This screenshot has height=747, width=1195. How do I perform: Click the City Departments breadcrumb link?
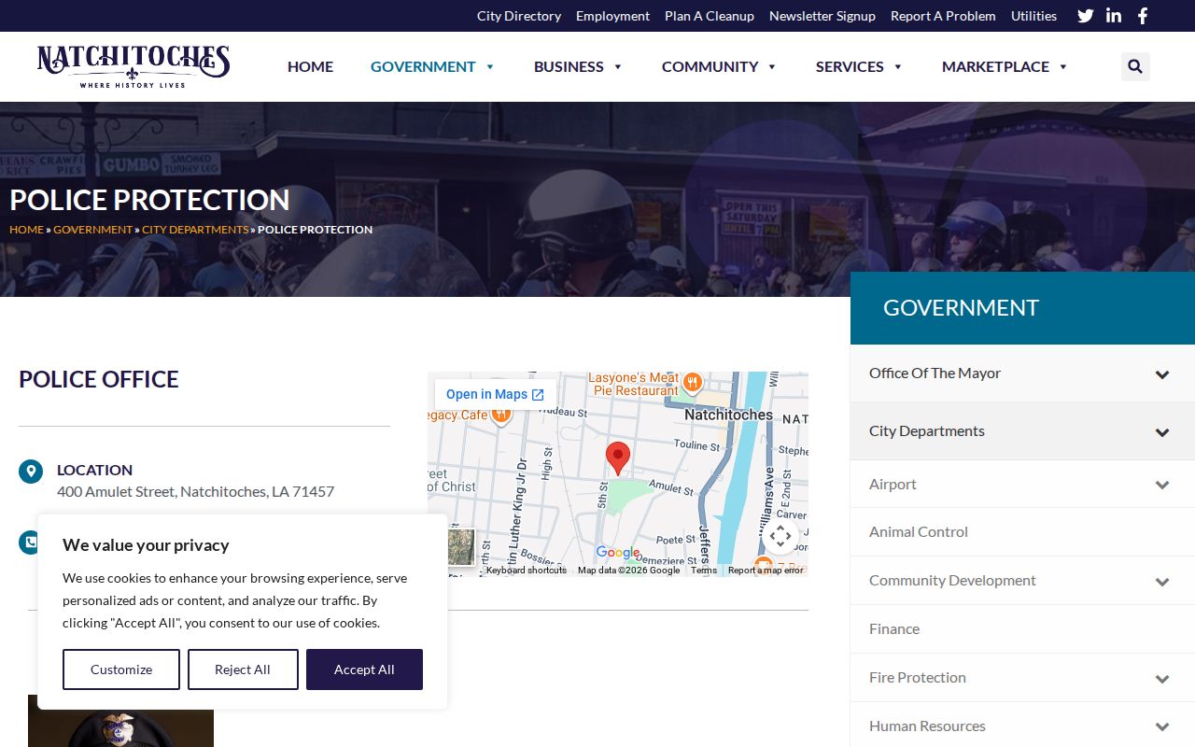click(x=195, y=230)
